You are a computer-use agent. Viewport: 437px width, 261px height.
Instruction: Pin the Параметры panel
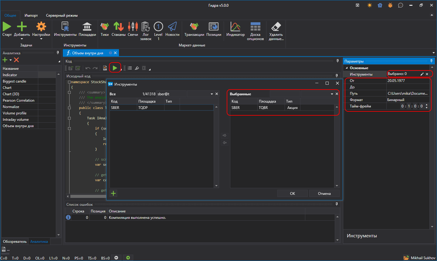coord(431,61)
